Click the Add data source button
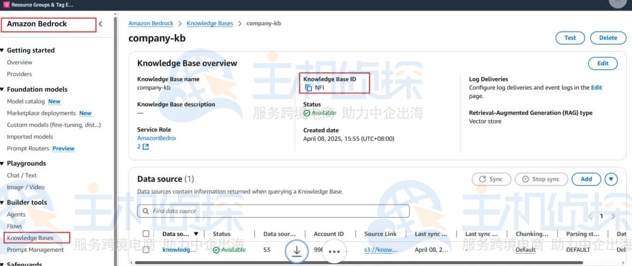 [x=586, y=179]
